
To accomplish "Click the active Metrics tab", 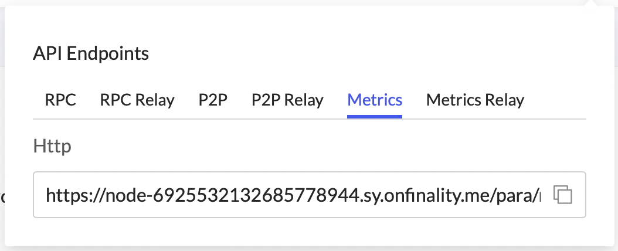I will click(x=375, y=100).
